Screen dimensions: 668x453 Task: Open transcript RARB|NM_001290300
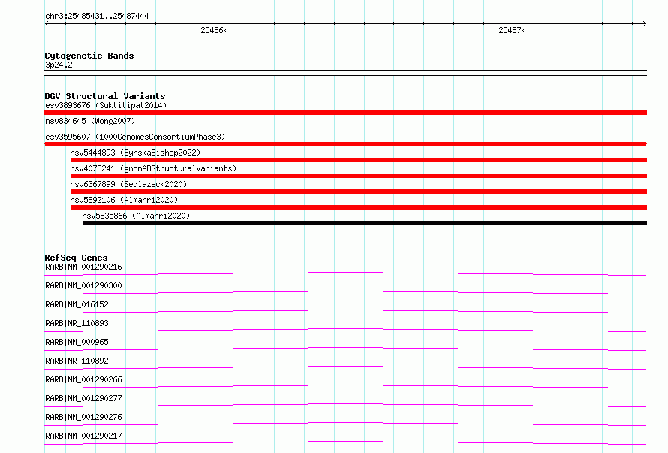click(x=83, y=285)
